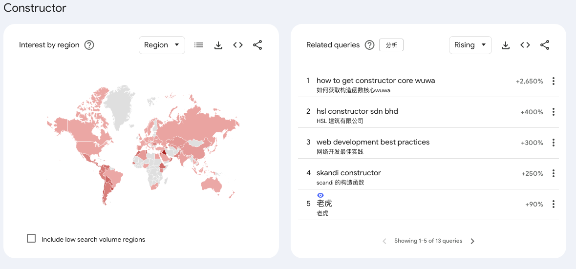Download Related queries data
This screenshot has width=576, height=269.
[506, 45]
